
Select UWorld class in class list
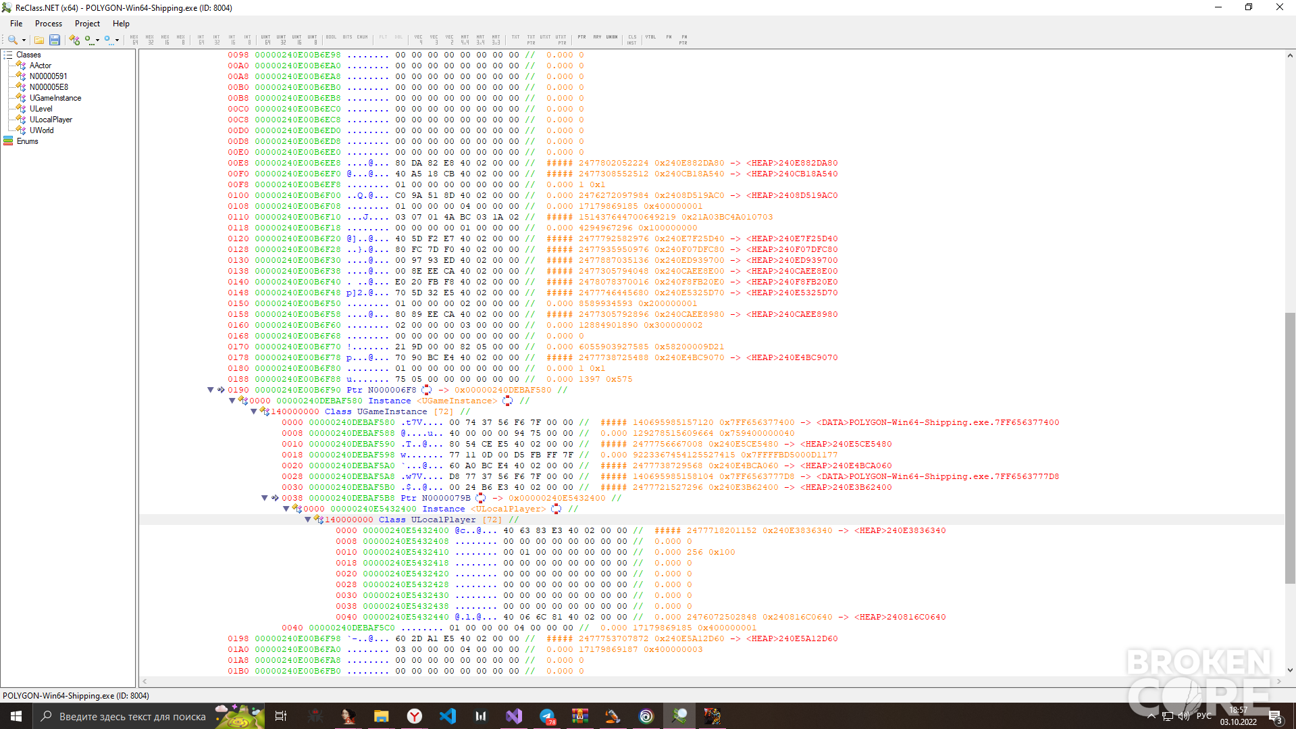pyautogui.click(x=42, y=130)
